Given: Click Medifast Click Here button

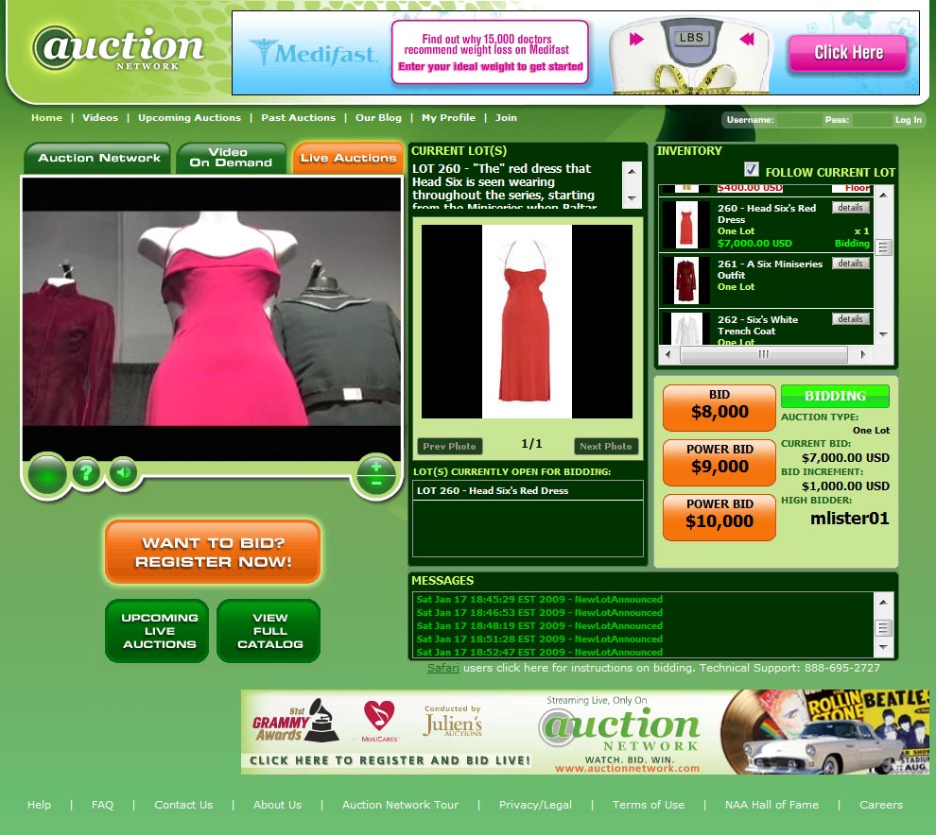Looking at the screenshot, I should (848, 53).
